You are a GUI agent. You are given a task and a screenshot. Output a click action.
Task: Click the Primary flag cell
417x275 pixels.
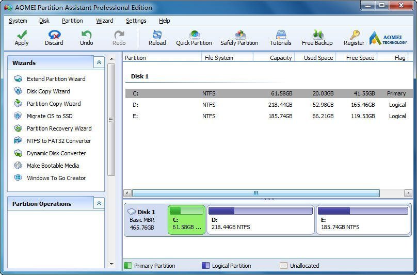(x=396, y=93)
